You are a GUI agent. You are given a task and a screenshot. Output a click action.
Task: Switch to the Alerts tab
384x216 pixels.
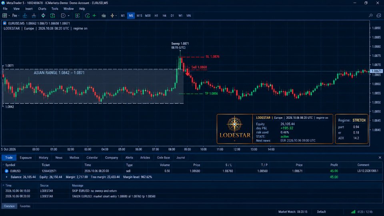click(129, 158)
